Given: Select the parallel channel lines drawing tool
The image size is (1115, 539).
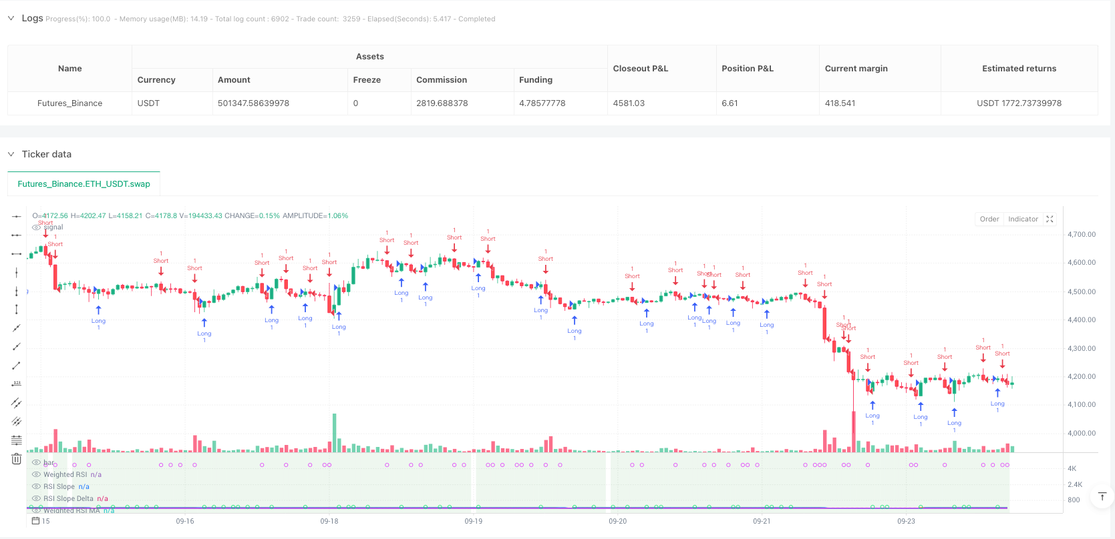Looking at the screenshot, I should point(17,403).
